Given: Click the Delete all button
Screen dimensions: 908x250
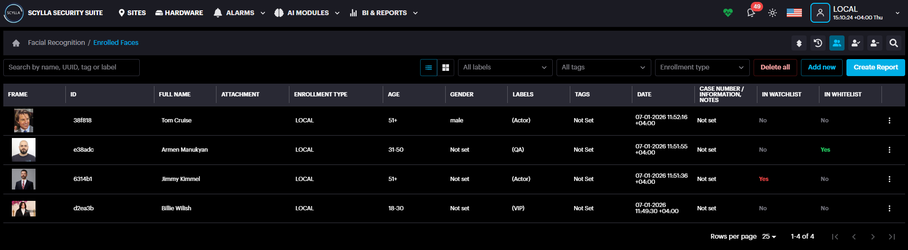Looking at the screenshot, I should tap(775, 68).
